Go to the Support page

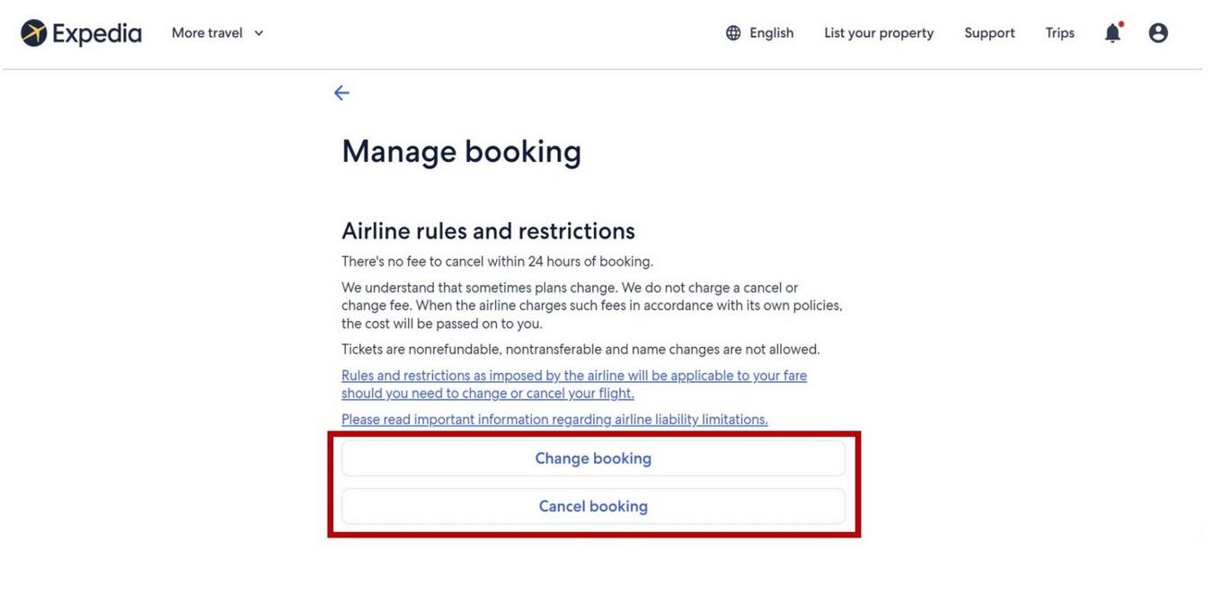click(989, 33)
